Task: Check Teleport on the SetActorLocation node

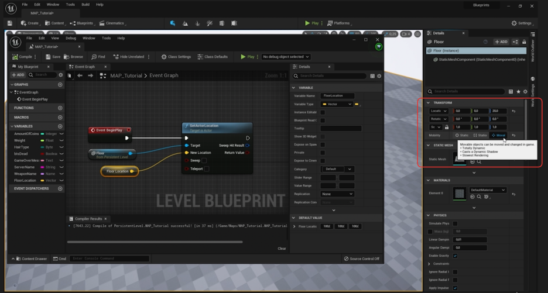Action: tap(207, 168)
